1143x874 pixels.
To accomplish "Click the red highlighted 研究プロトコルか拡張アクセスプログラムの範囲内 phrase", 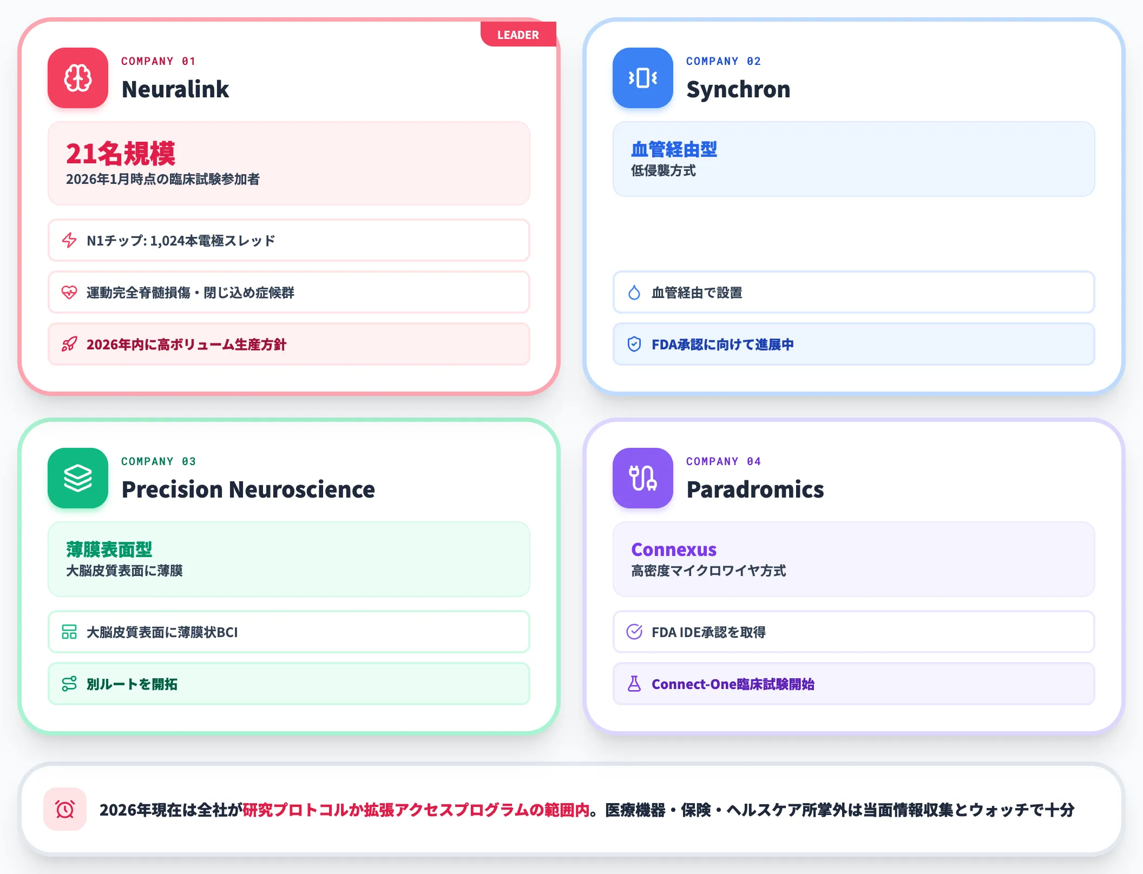I will tap(416, 810).
